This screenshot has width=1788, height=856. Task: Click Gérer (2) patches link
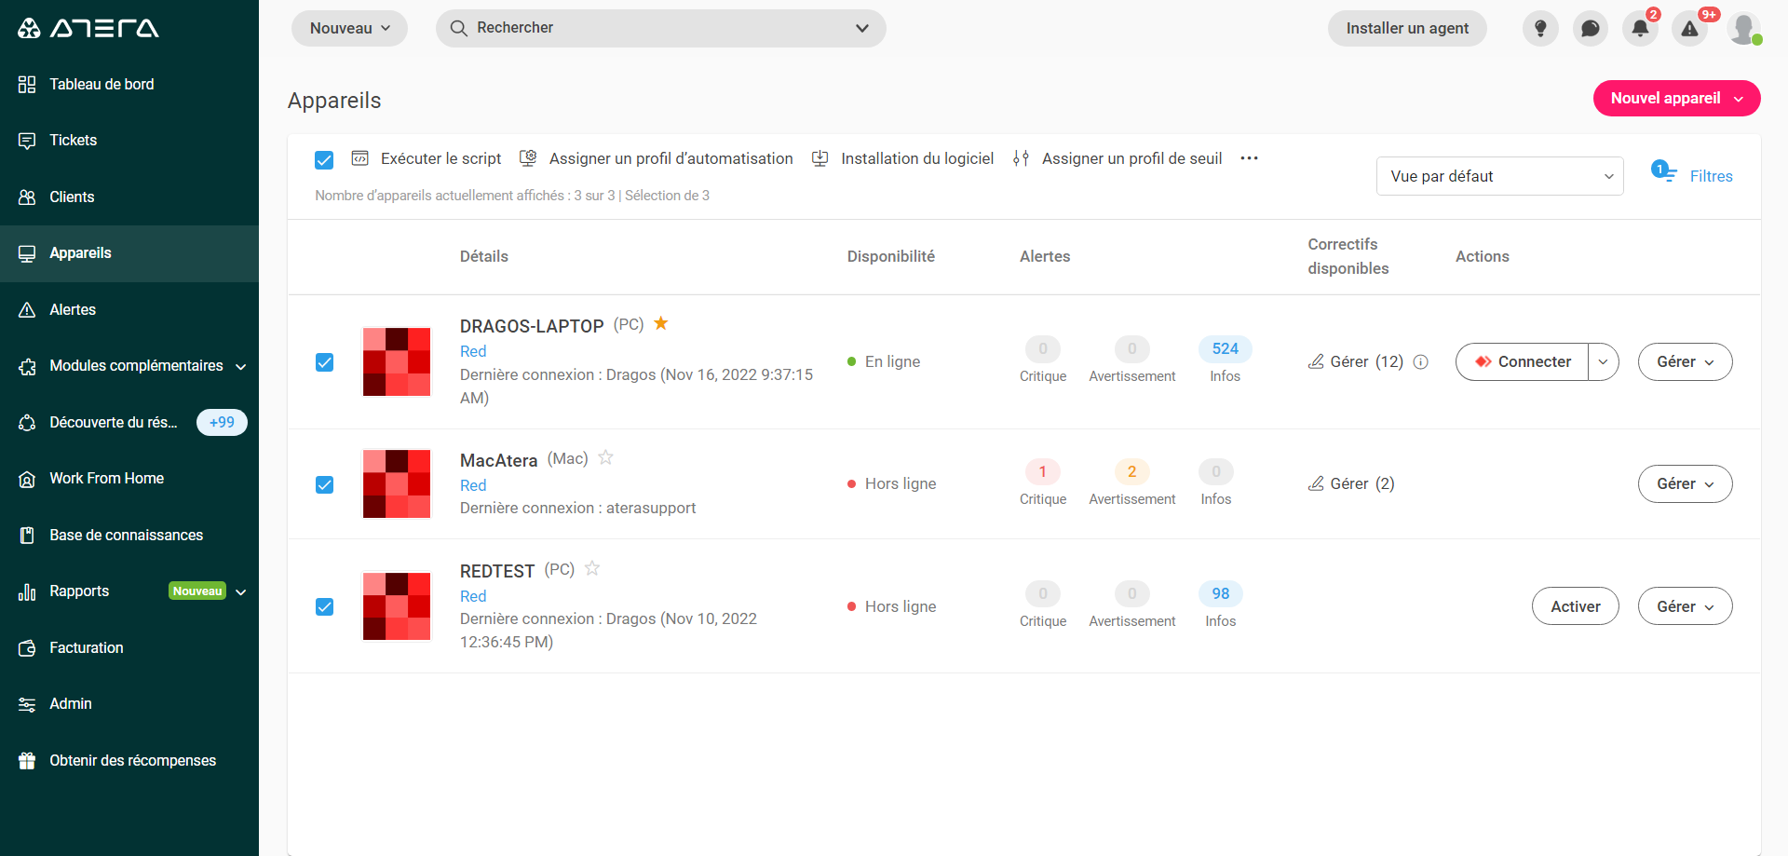coord(1351,483)
